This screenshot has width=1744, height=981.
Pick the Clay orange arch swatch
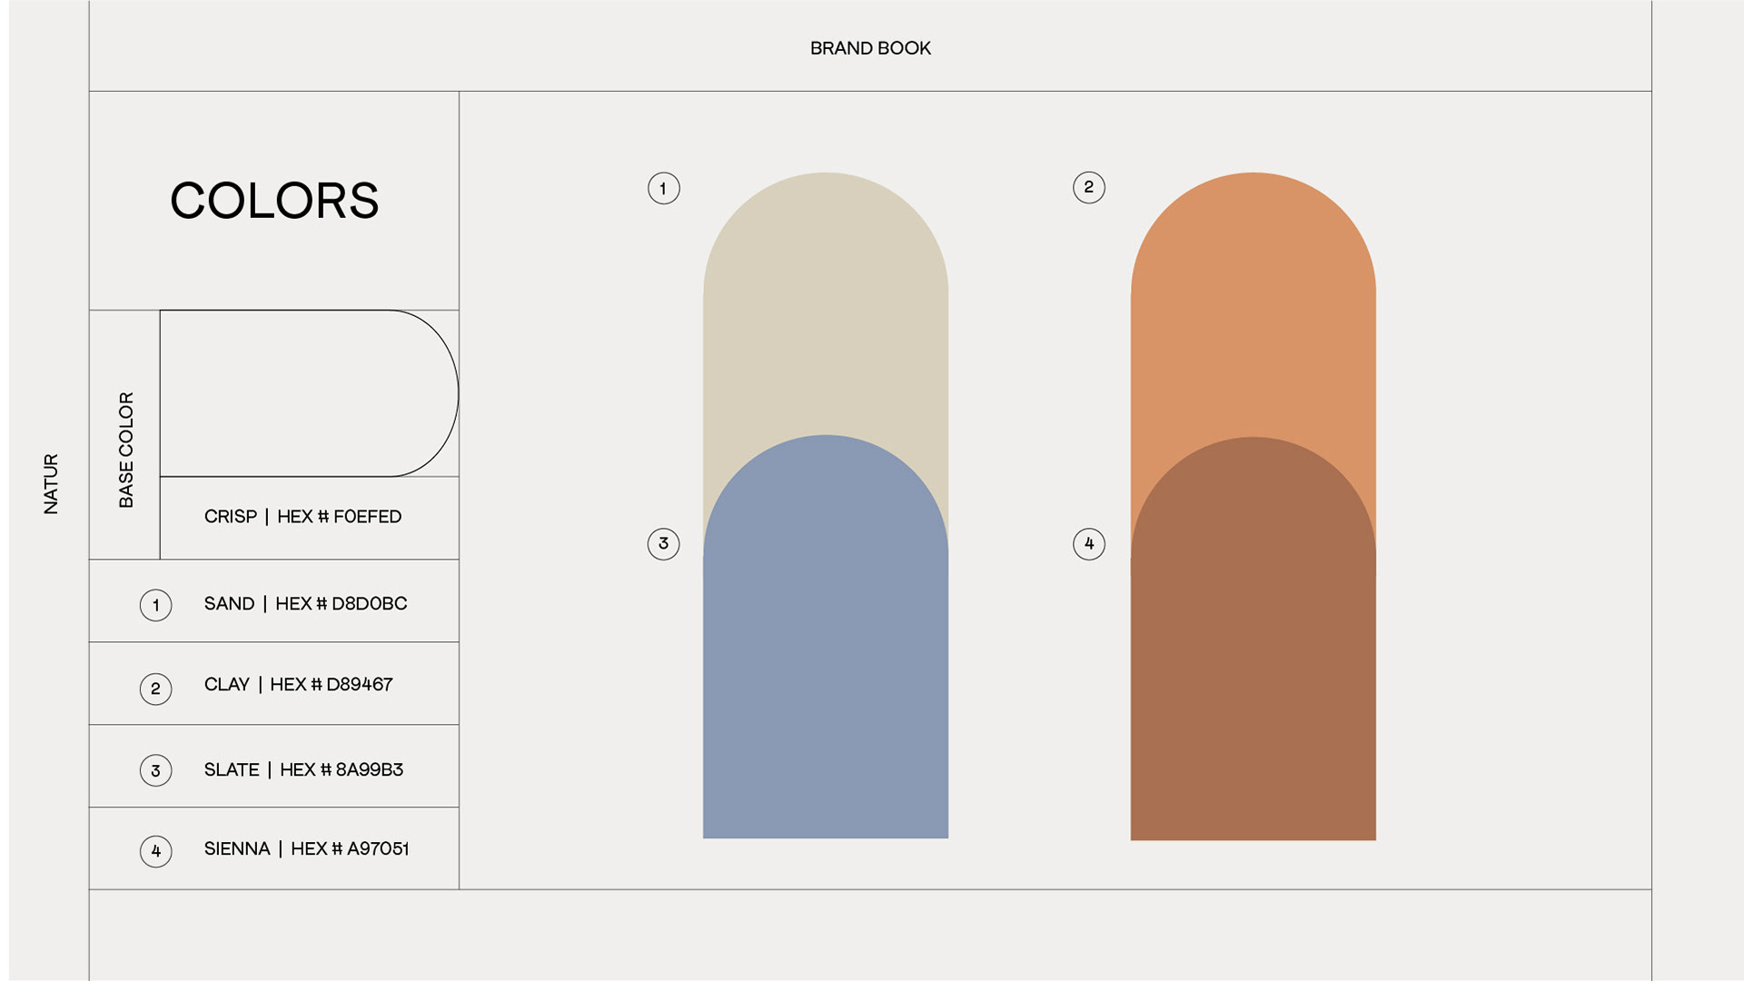1253,300
